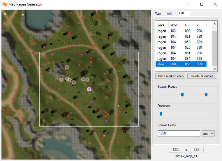The image size is (222, 161).
Task: Click the Direction slider handle
Action: click(x=161, y=113)
